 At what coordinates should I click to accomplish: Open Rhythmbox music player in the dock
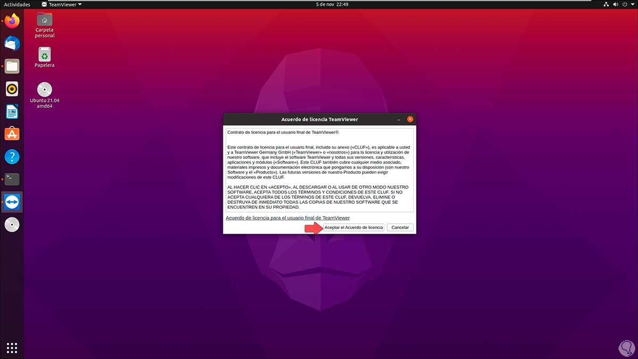pos(12,89)
